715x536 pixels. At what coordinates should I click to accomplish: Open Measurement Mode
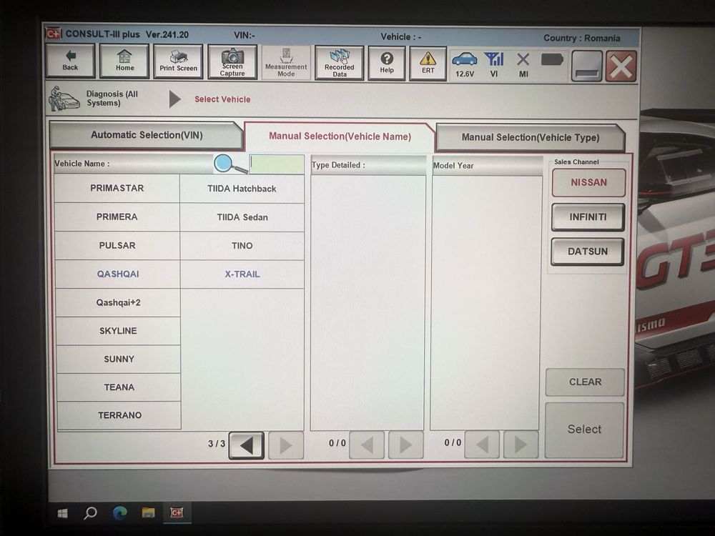click(286, 62)
